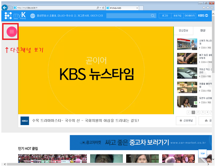Open the hot keywords text link in header
216x167 pixels.
click(70, 16)
